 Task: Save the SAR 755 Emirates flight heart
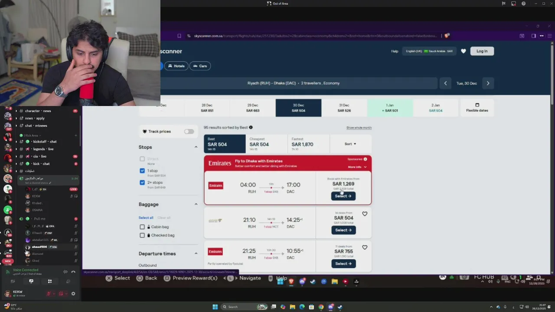[365, 247]
